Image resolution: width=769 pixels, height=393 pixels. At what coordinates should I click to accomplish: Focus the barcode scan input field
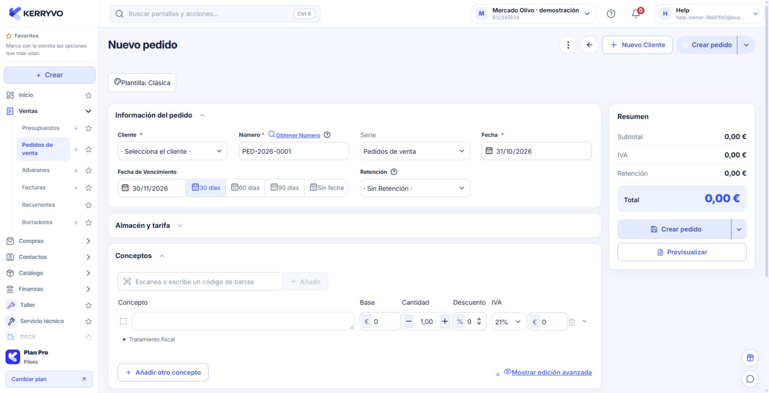(x=200, y=282)
